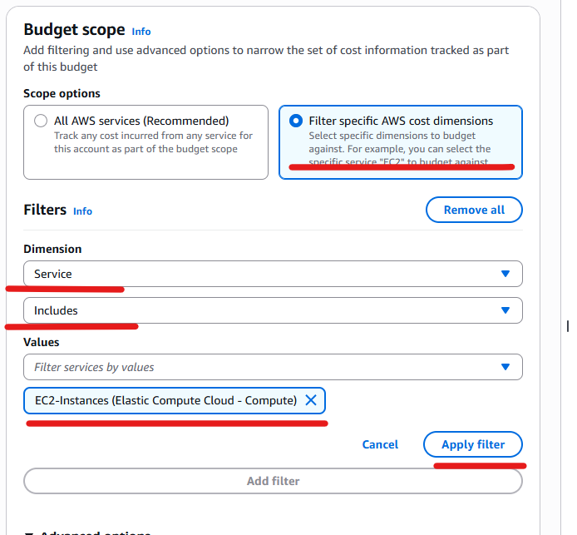Open the Info link beside Filters
The width and height of the screenshot is (577, 535).
pos(82,211)
